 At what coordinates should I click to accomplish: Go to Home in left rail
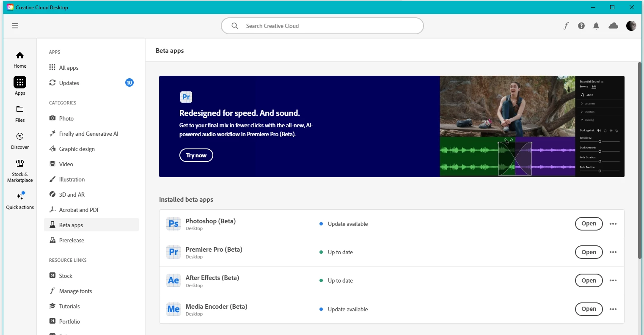20,60
